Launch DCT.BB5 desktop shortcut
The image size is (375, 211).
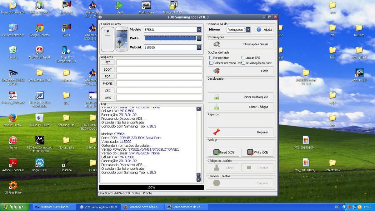click(66, 8)
